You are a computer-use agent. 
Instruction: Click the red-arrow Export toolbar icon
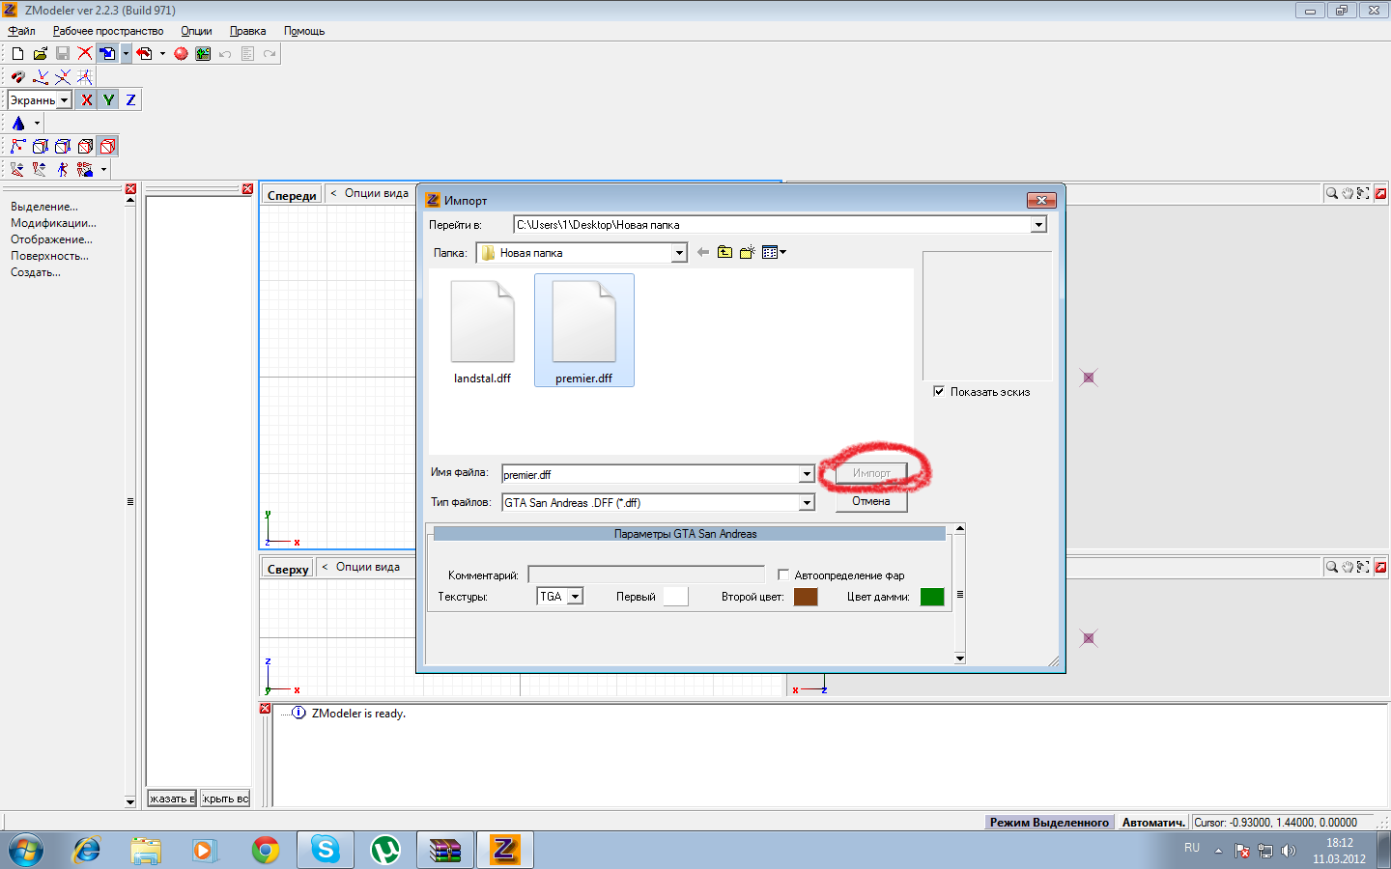(145, 54)
